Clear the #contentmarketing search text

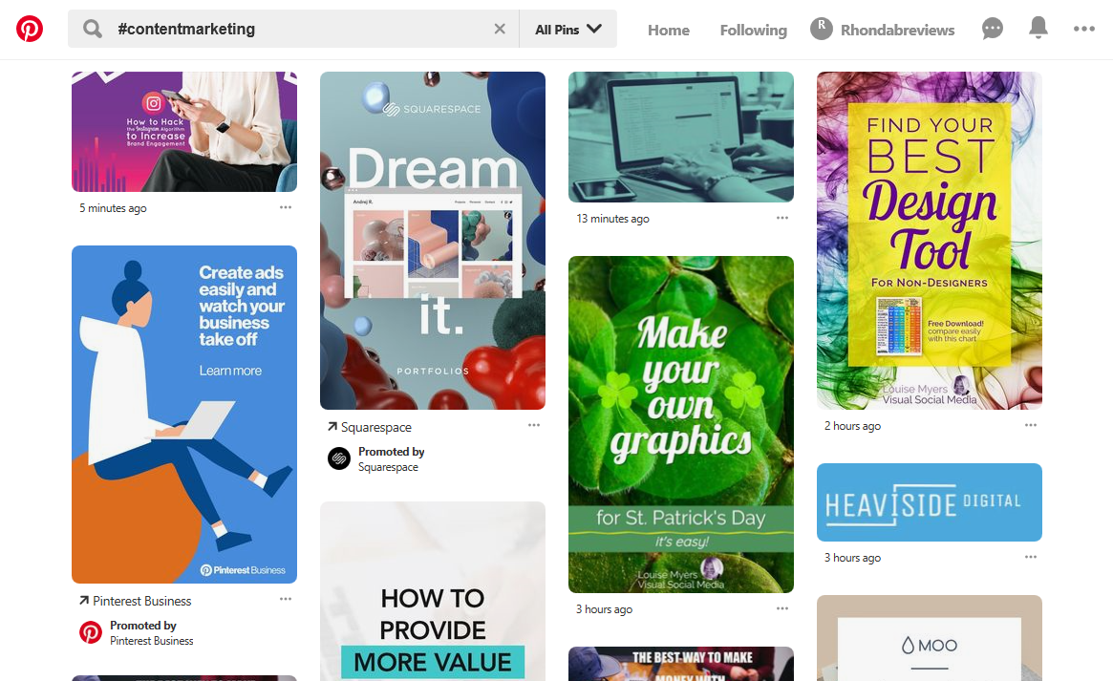(x=500, y=29)
